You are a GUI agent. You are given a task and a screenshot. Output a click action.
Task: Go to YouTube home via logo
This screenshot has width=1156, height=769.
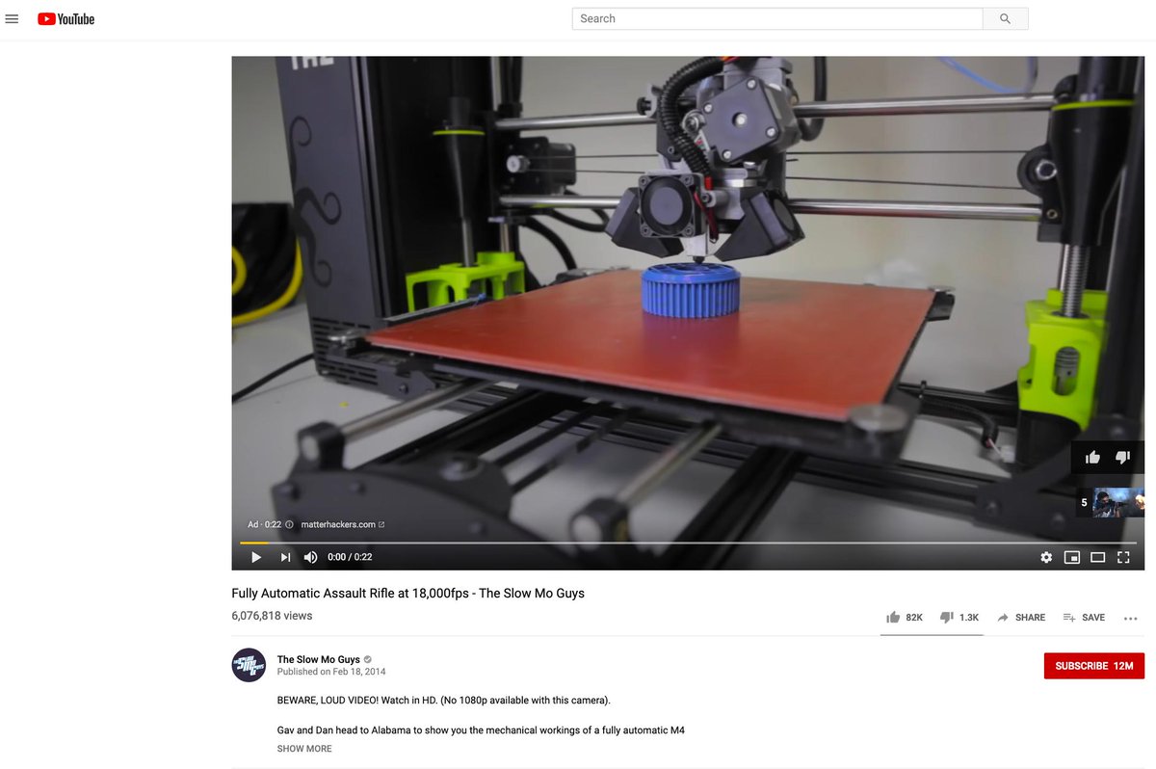click(x=66, y=18)
